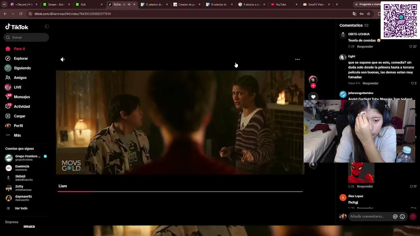The image size is (420, 236).
Task: Like Light's comment with 2 likes
Action: [x=412, y=83]
